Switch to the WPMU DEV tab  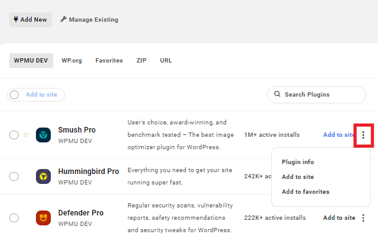tap(31, 61)
